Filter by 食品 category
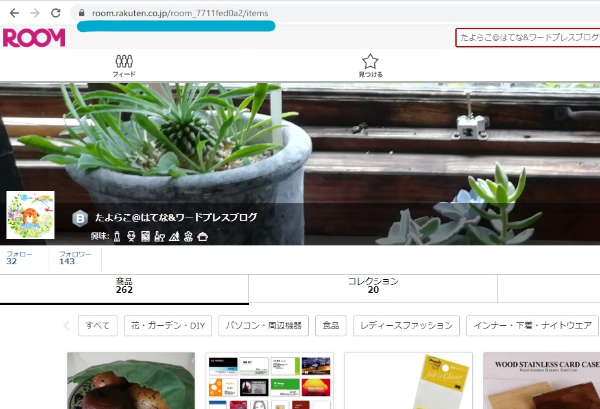Viewport: 600px width, 409px height. point(331,326)
